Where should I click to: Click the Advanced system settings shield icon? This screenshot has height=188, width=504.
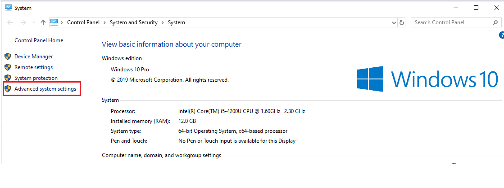7,89
